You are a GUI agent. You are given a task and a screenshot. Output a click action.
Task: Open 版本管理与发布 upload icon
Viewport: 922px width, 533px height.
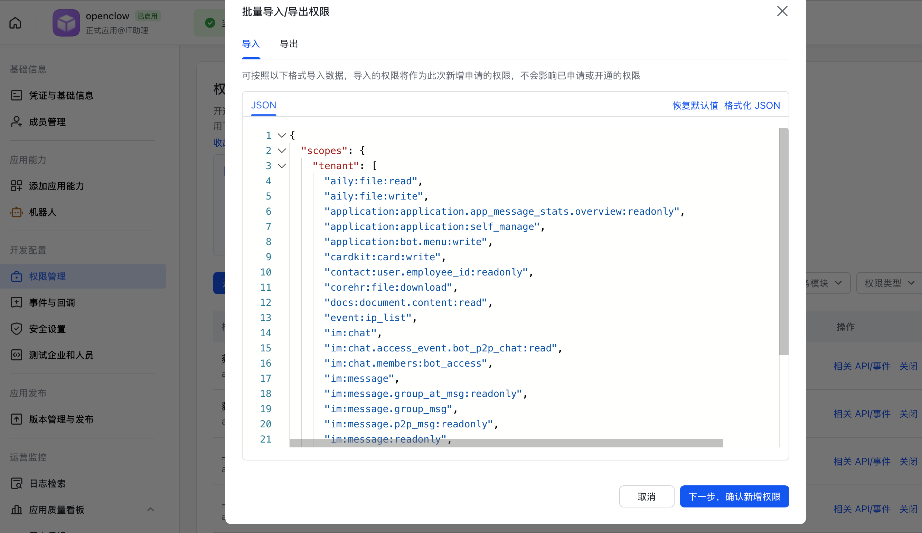[x=17, y=419]
